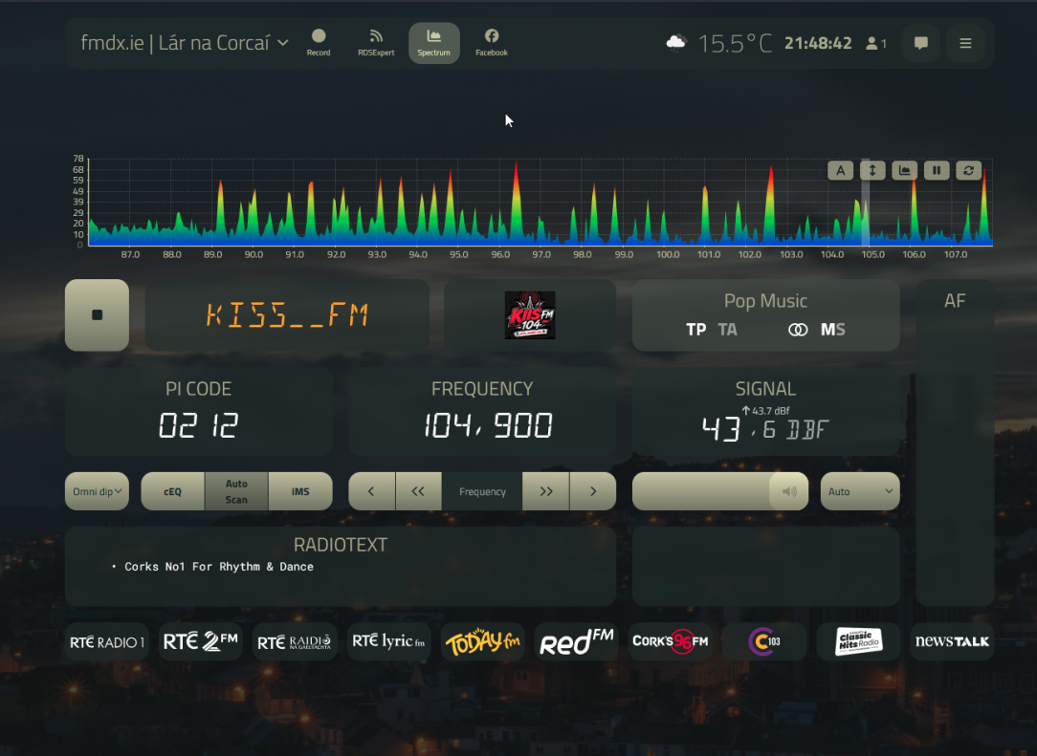Click the PI code 0212 panel
Viewport: 1037px width, 756px height.
point(198,412)
